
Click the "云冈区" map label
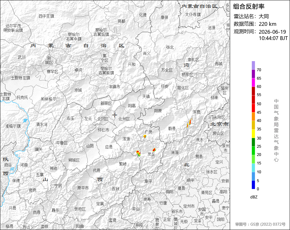[103, 119]
